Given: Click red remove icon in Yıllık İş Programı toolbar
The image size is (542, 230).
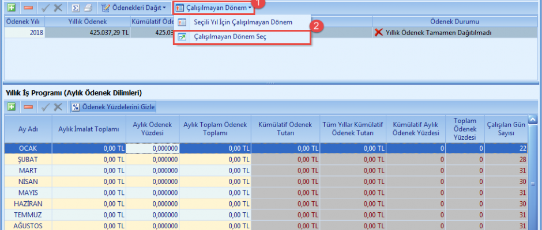Looking at the screenshot, I should click(28, 107).
